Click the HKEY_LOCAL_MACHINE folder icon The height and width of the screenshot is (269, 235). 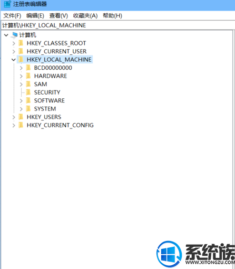(x=21, y=60)
